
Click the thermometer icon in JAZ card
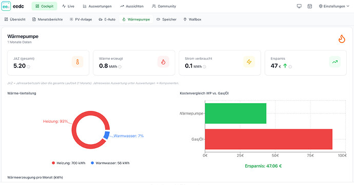[x=77, y=62]
